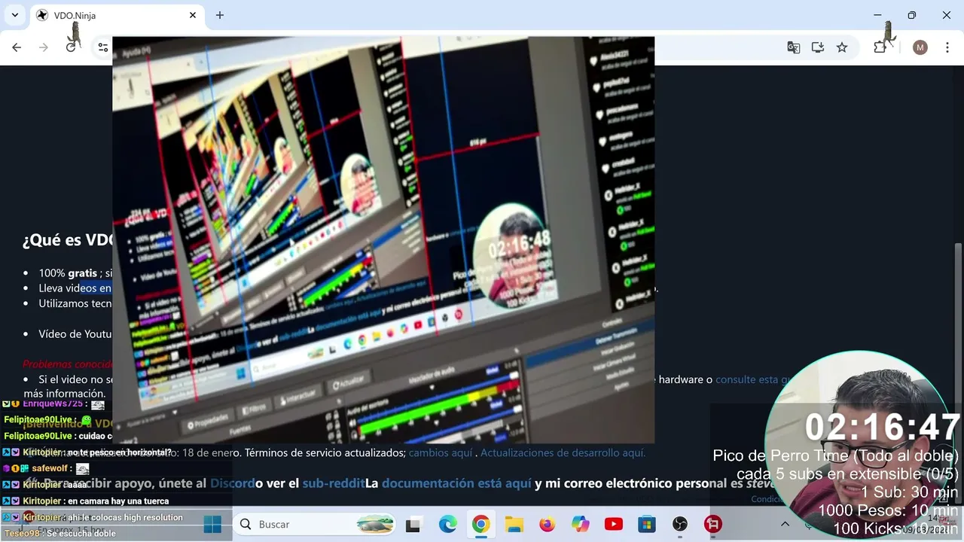
Task: Open Task View on the taskbar
Action: point(413,524)
